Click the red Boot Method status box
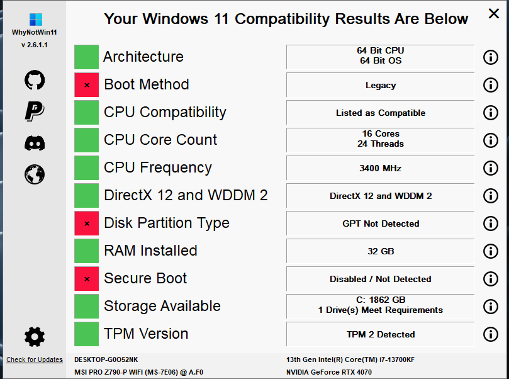The image size is (509, 379). coord(86,85)
